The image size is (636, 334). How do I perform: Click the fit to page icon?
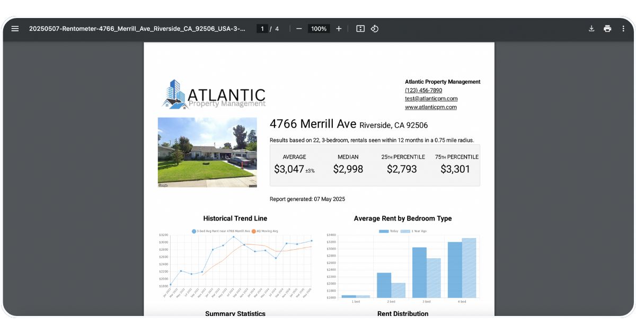pyautogui.click(x=360, y=29)
